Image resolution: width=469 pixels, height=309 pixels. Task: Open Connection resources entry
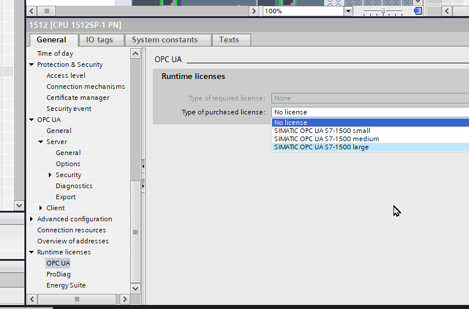pos(71,230)
